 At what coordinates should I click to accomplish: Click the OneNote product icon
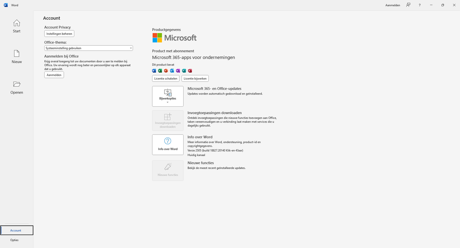(x=178, y=71)
